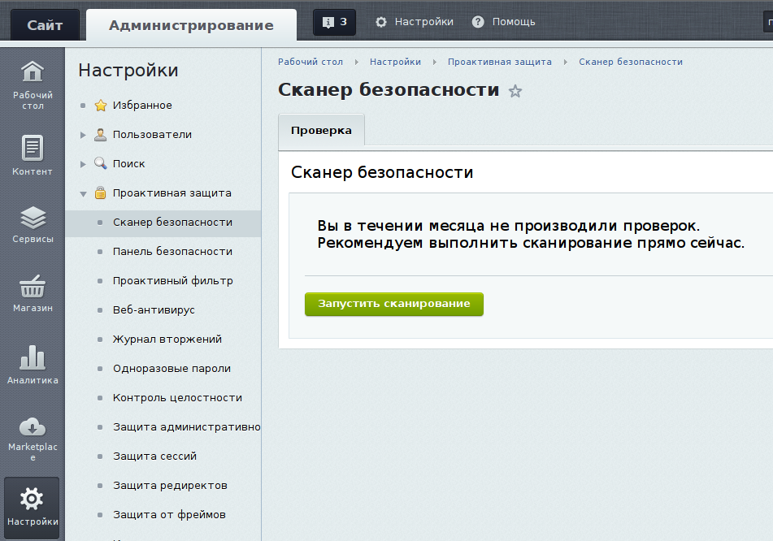Open Панель безопасности in the menu
773x541 pixels.
[172, 252]
